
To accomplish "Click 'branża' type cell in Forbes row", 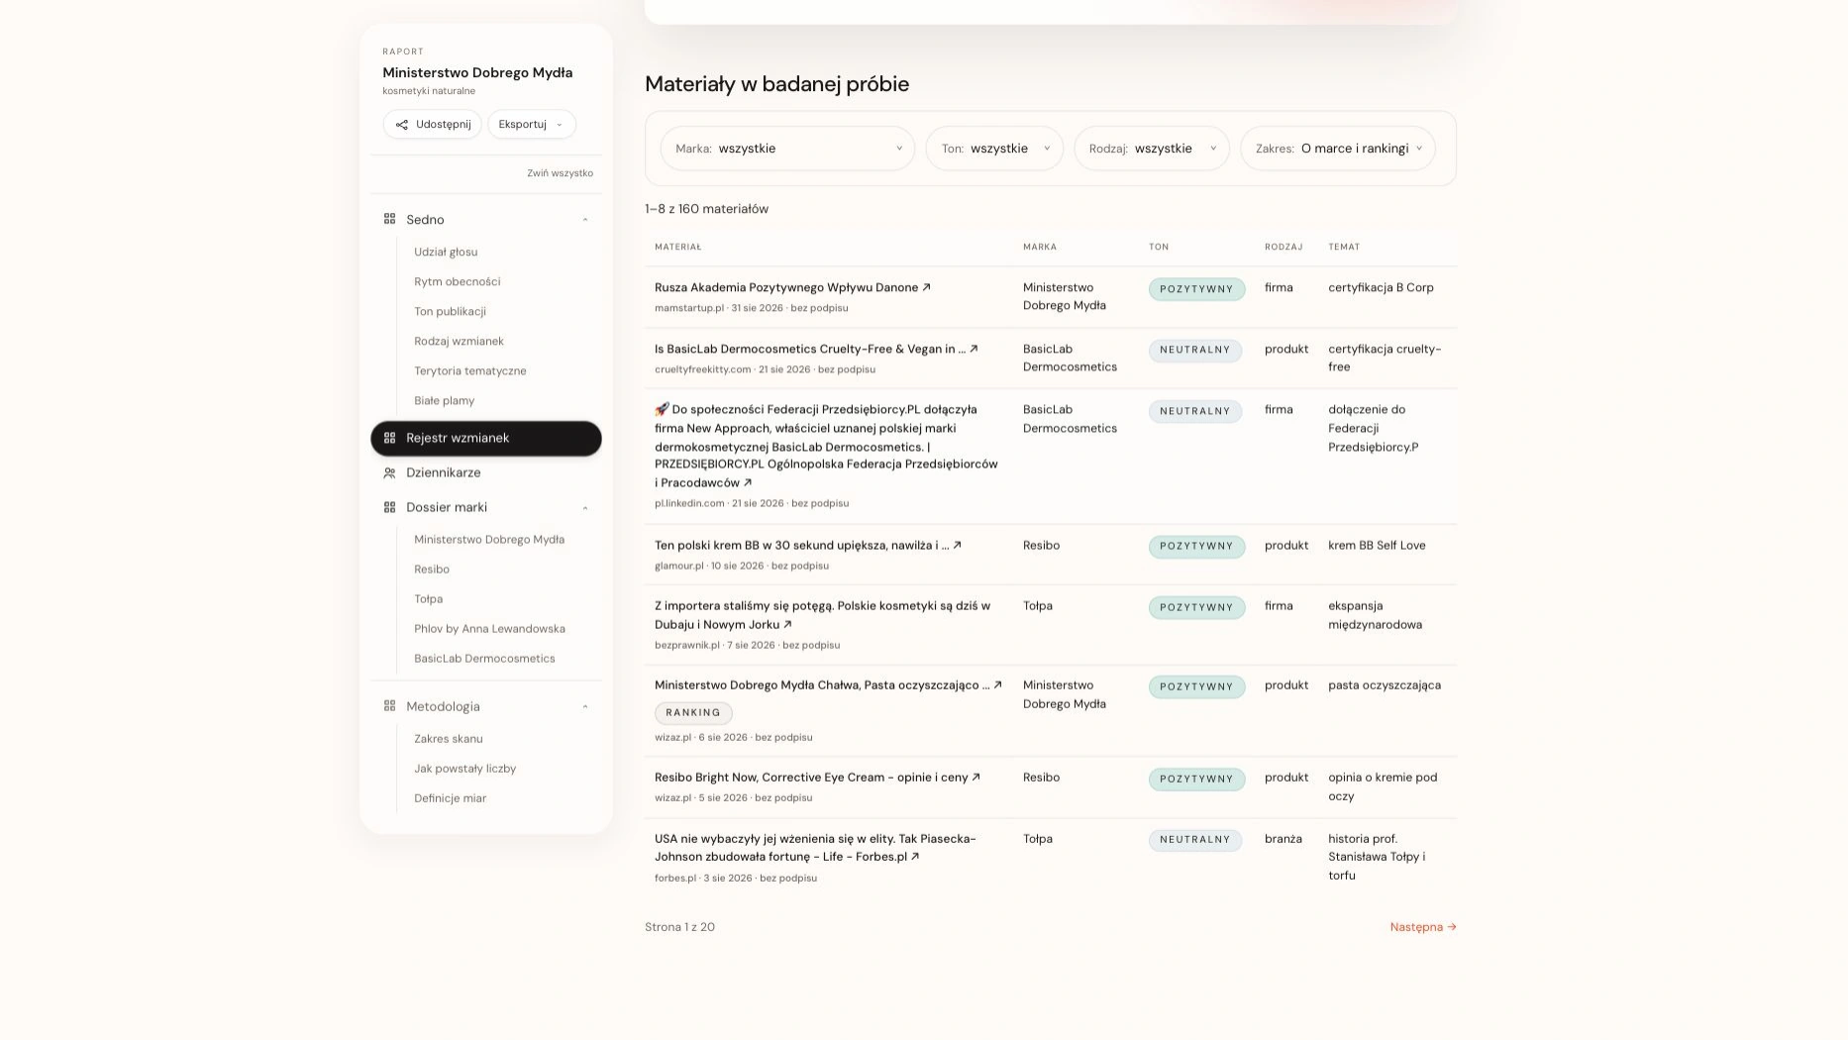I will [x=1283, y=839].
